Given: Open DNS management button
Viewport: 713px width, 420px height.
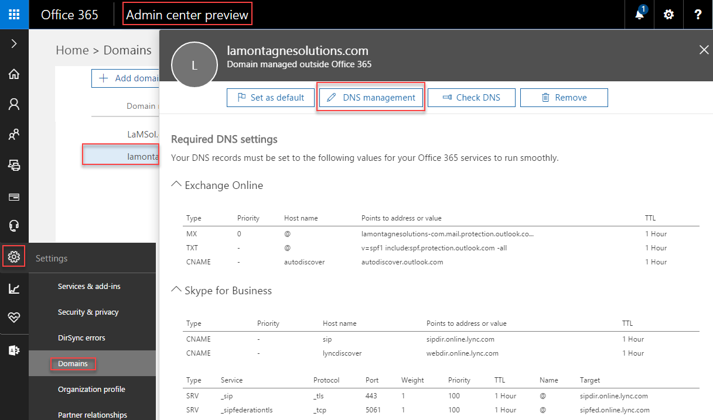Looking at the screenshot, I should [x=371, y=98].
